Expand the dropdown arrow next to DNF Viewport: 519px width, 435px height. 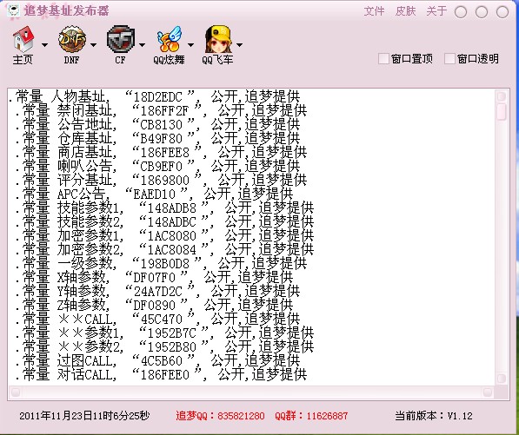coord(93,44)
